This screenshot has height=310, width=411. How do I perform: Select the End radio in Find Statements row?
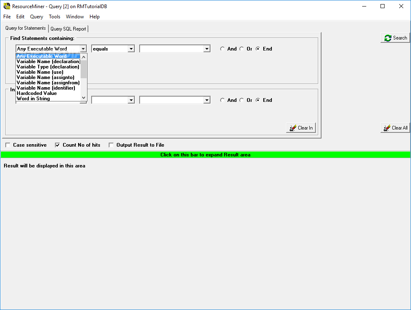258,49
